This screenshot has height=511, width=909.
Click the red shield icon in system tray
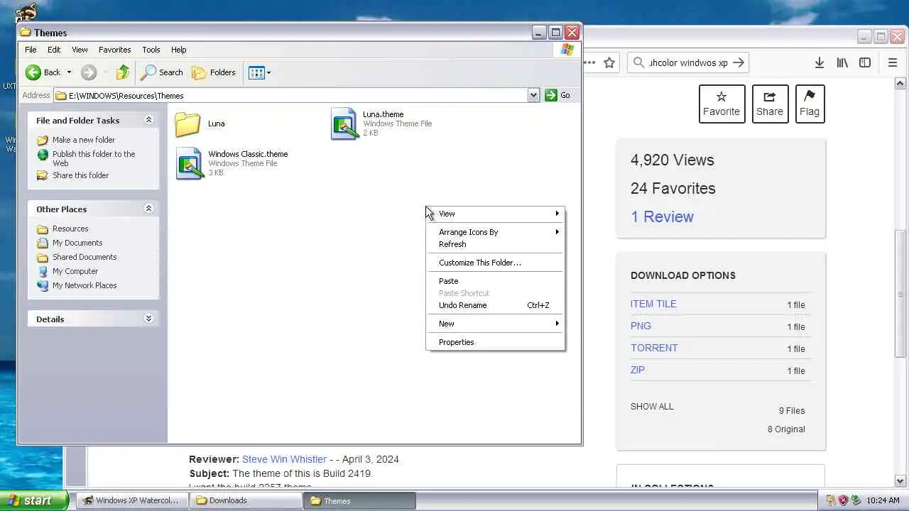[843, 500]
